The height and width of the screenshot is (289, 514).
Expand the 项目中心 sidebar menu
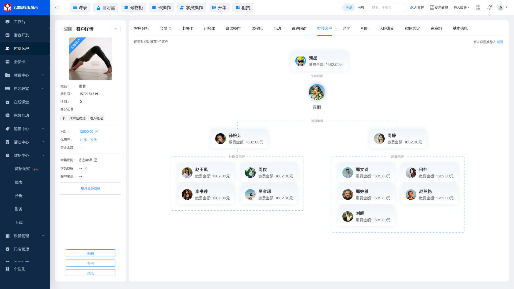click(x=25, y=75)
